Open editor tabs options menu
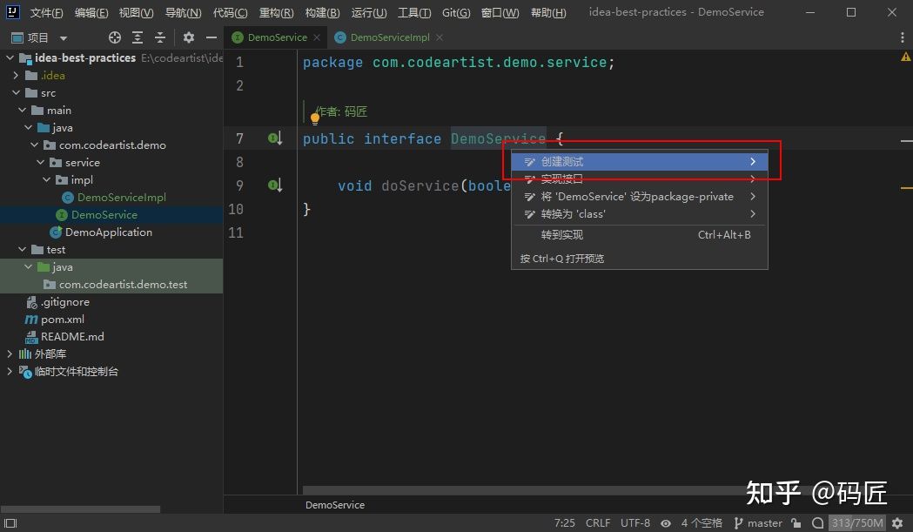Viewport: 913px width, 532px height. click(x=903, y=37)
